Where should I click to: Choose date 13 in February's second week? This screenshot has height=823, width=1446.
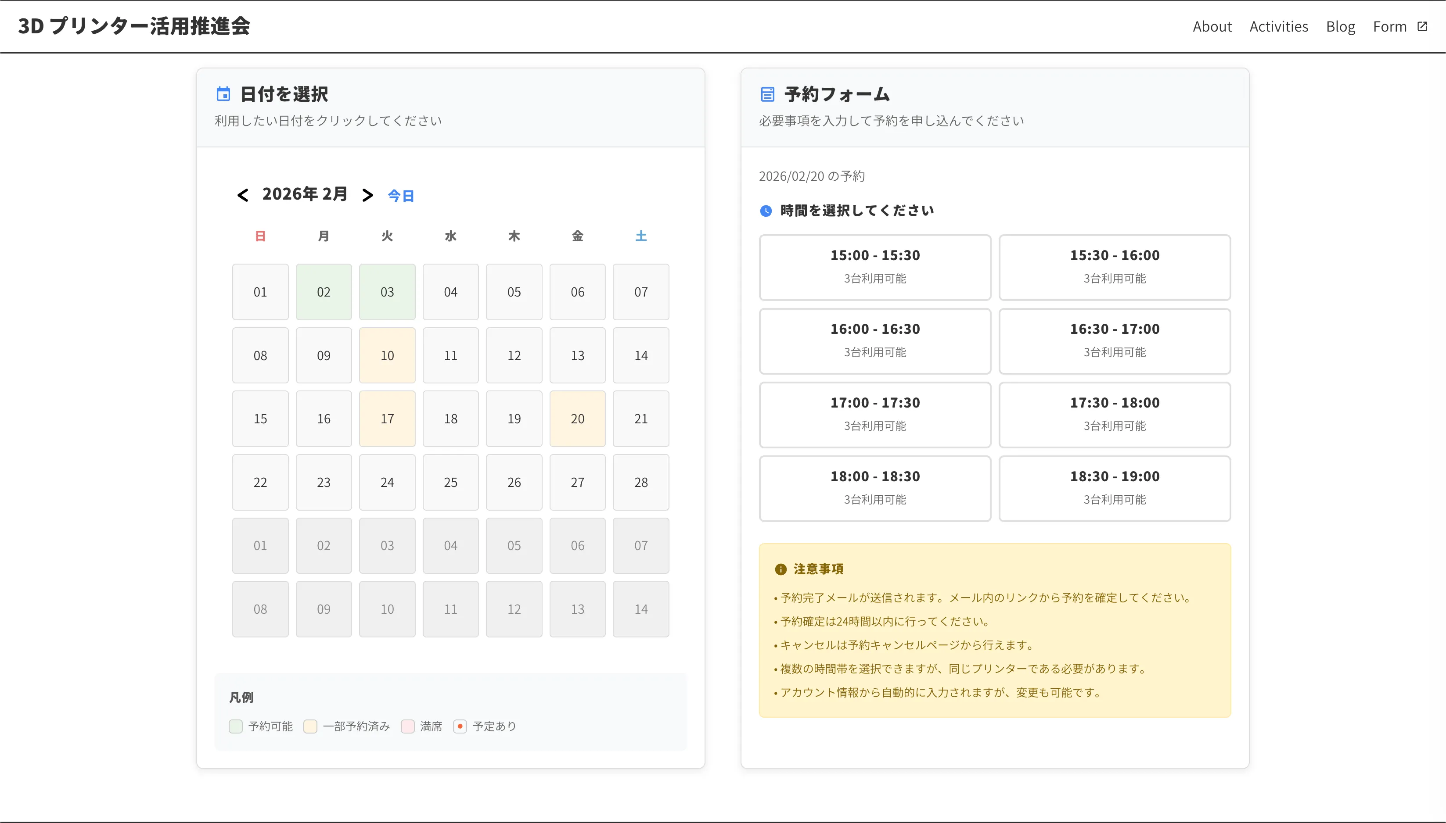coord(577,355)
